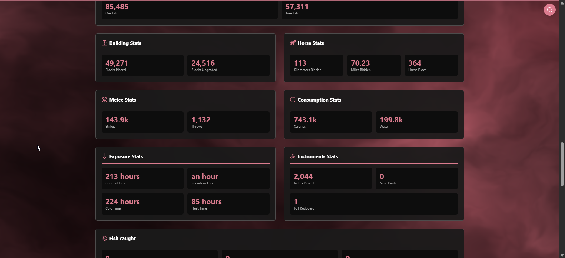Click the 1 Full Keyboard card
The image size is (565, 258).
pos(374,204)
